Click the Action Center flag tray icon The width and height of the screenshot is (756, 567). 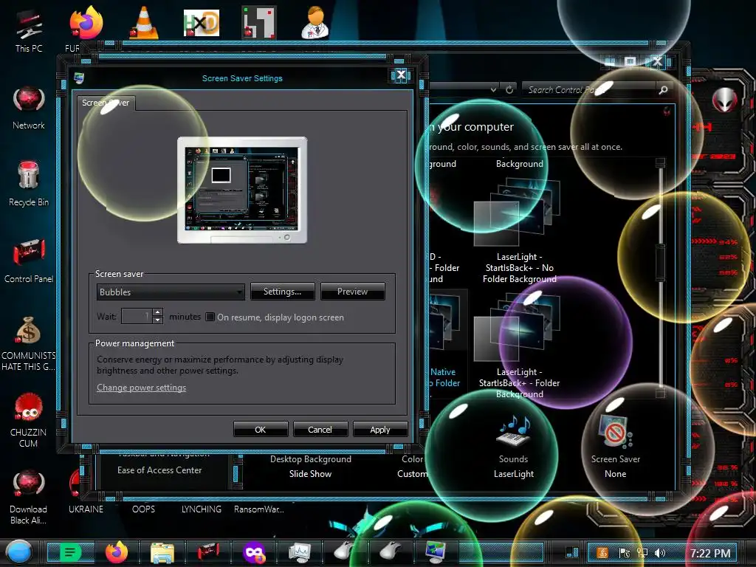click(x=625, y=553)
